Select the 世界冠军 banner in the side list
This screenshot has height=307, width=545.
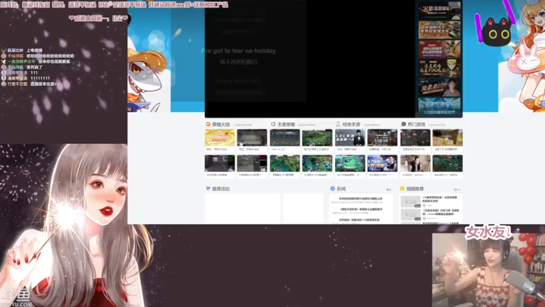point(439,29)
